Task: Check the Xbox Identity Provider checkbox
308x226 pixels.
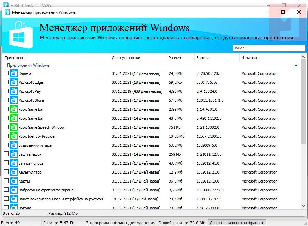Action: [x=6, y=136]
